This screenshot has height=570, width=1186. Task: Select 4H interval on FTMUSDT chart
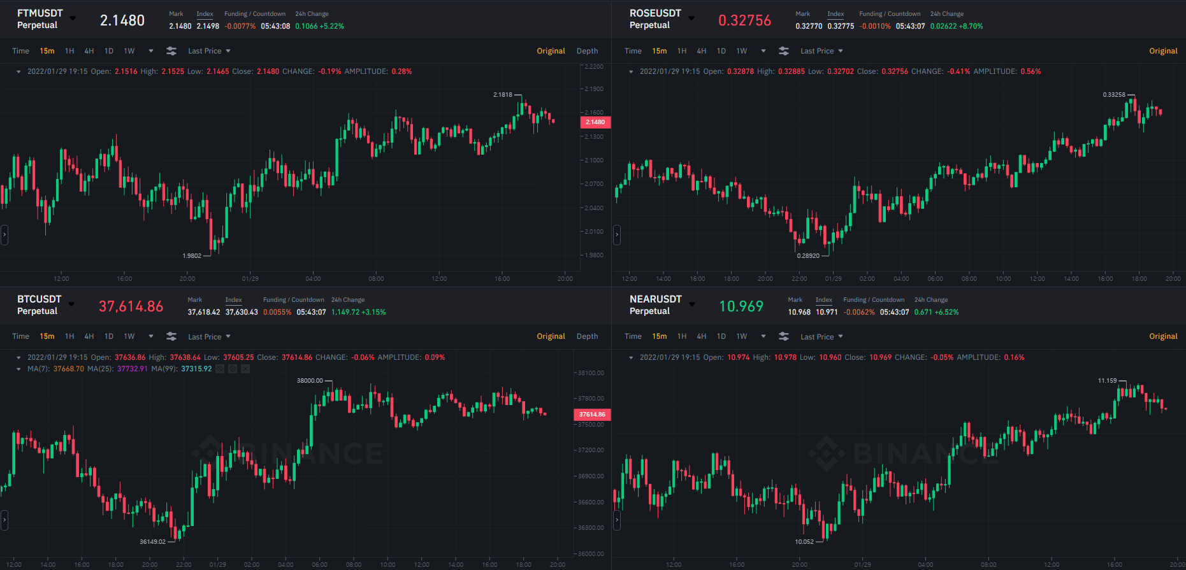[x=89, y=51]
